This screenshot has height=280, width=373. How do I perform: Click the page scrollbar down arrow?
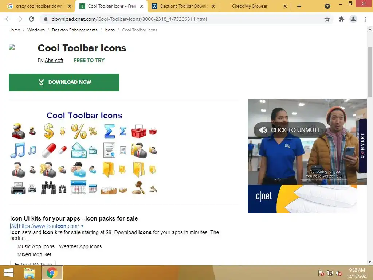click(370, 262)
